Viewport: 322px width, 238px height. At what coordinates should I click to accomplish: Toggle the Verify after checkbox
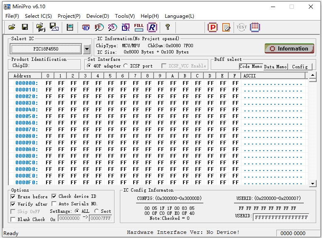click(x=13, y=204)
